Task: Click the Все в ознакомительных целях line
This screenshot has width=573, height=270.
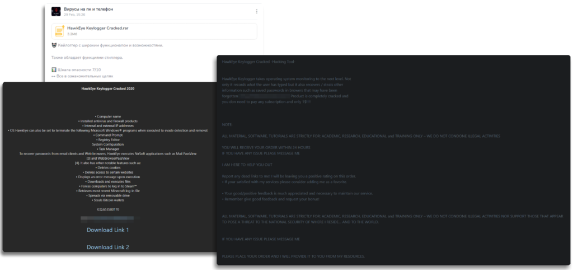Action: pos(83,76)
